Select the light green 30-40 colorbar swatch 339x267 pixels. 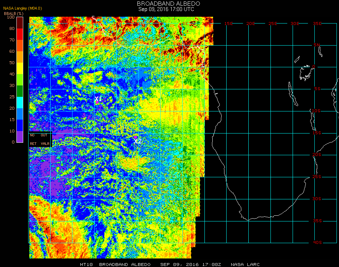pos(20,80)
